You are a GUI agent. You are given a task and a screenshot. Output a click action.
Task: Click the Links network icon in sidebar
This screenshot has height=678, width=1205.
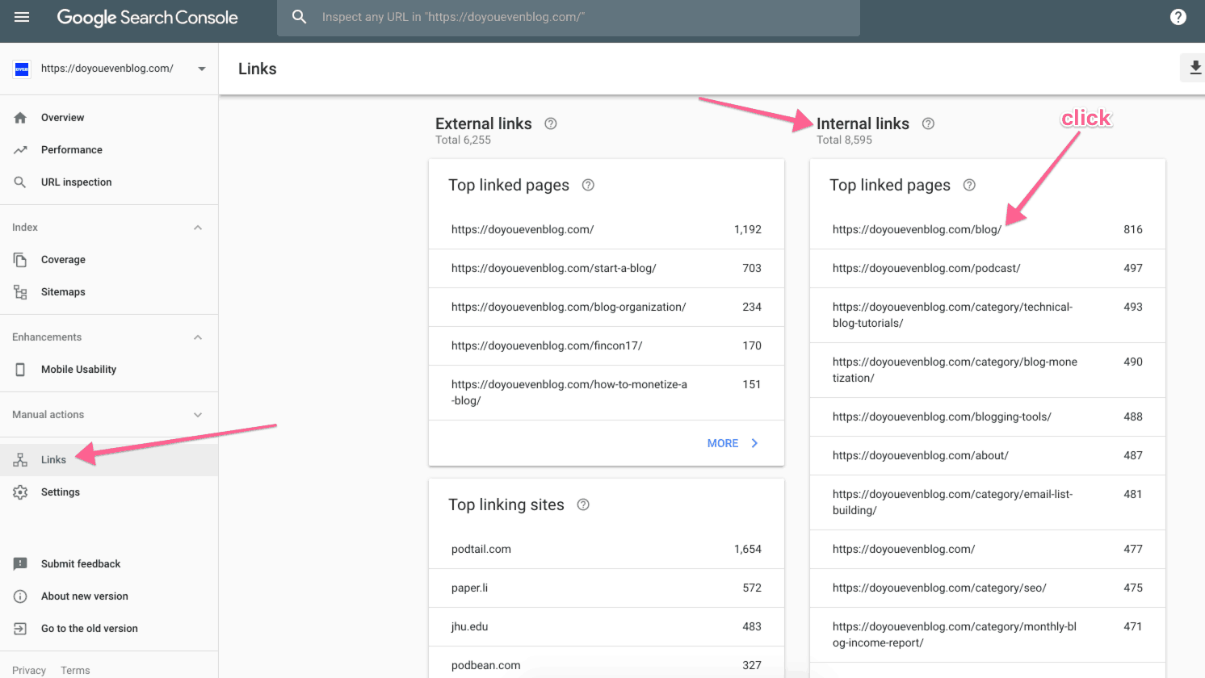pos(20,460)
